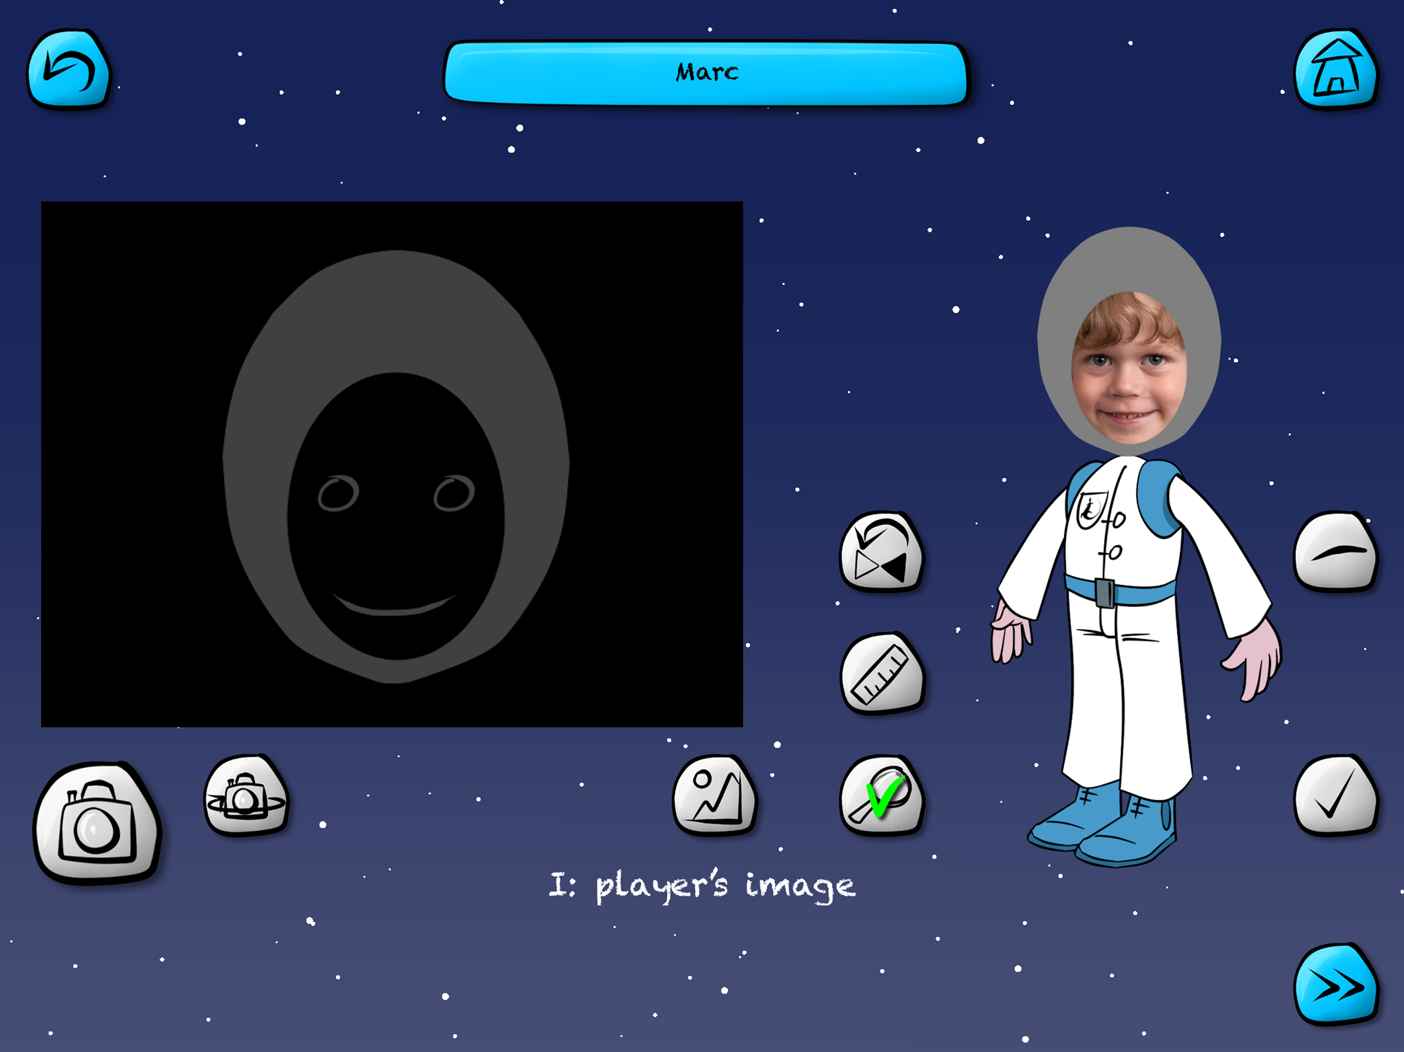1404x1052 pixels.
Task: Select the astronaut avatar's face photo
Action: [1129, 368]
